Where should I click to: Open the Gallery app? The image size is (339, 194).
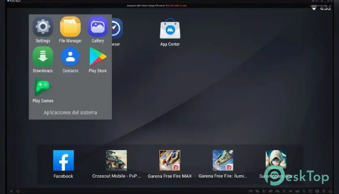tap(98, 27)
